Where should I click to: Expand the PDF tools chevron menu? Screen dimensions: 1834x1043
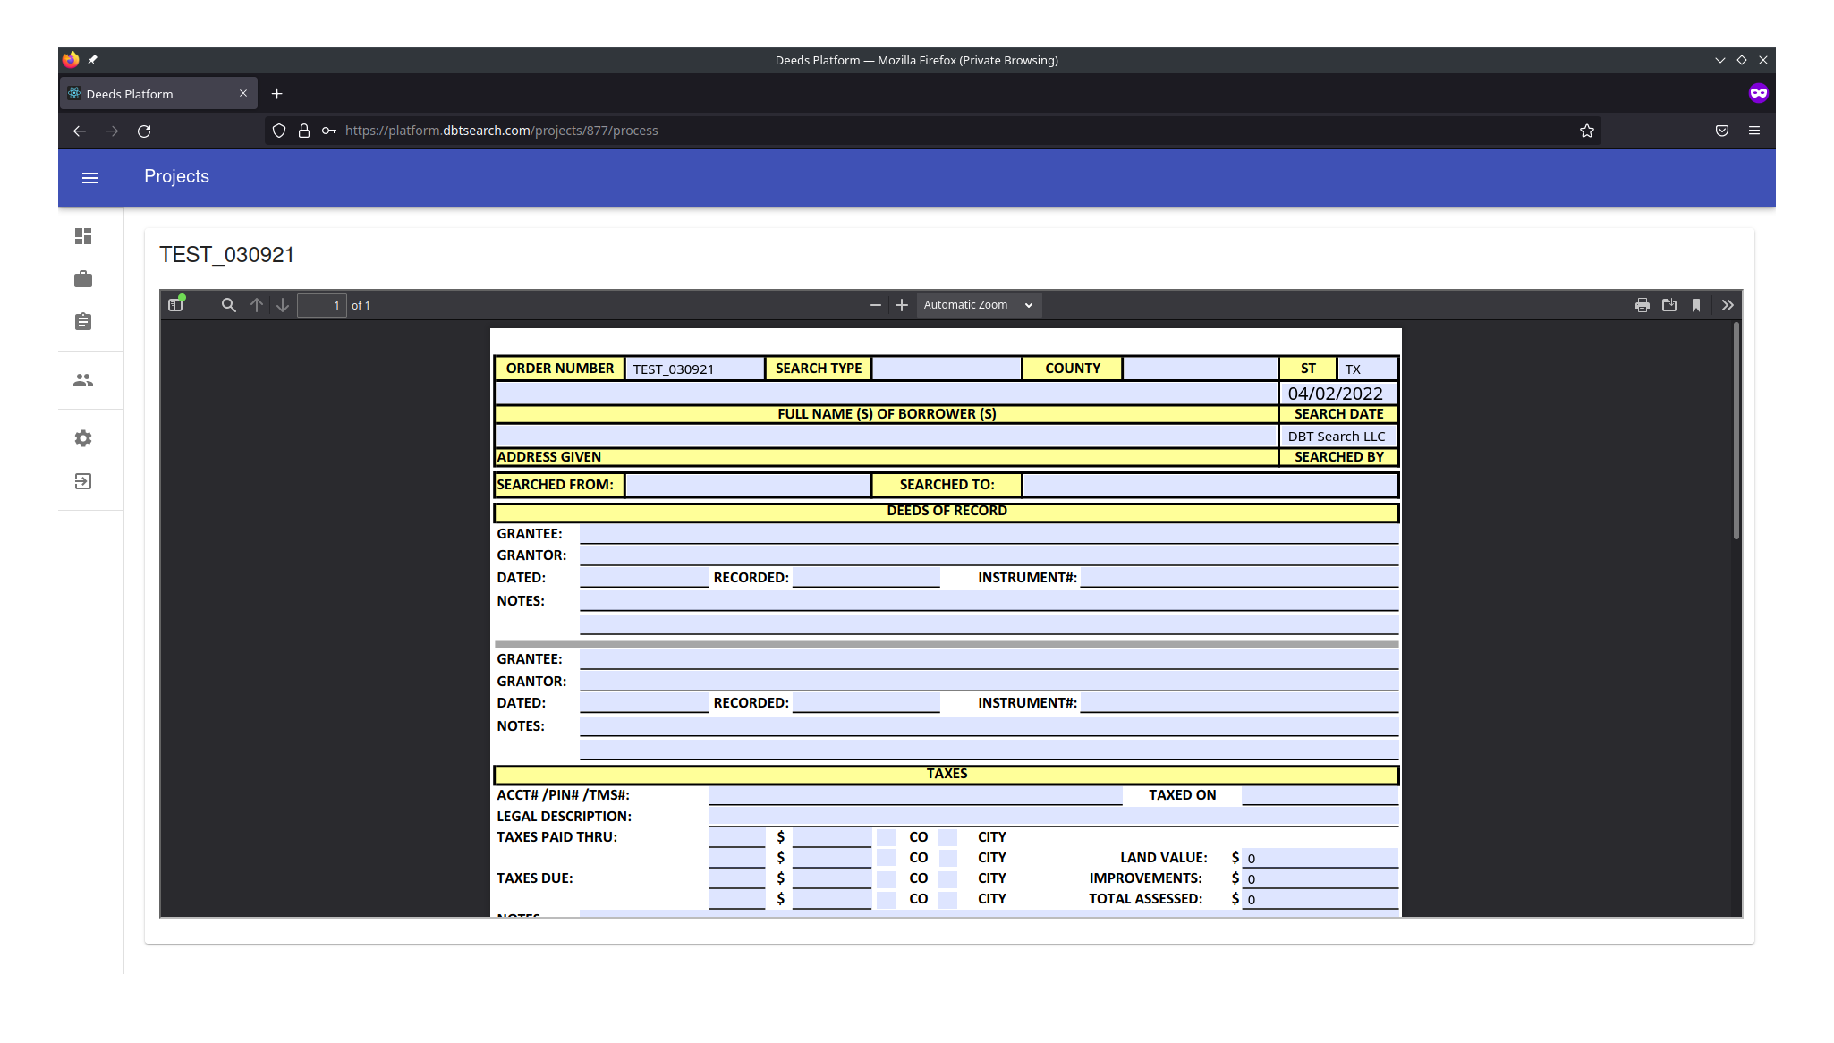[x=1728, y=305]
